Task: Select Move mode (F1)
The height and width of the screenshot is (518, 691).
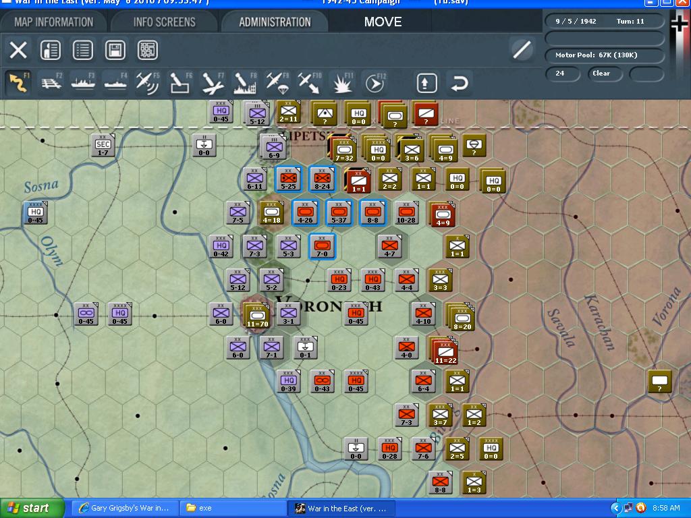Action: point(18,82)
